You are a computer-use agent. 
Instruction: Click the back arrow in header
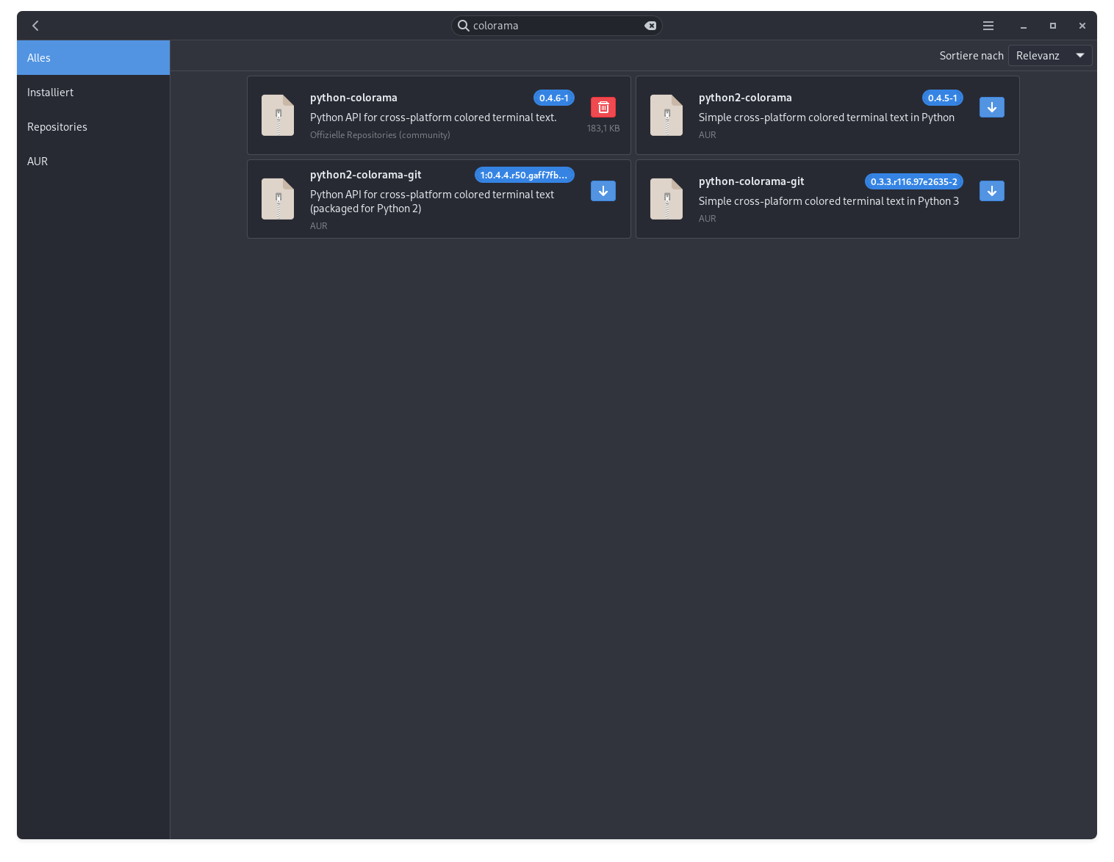click(x=35, y=26)
